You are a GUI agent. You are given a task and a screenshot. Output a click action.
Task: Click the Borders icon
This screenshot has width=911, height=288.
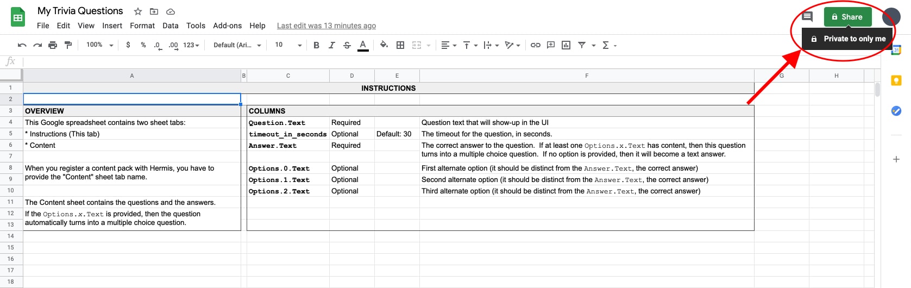400,45
